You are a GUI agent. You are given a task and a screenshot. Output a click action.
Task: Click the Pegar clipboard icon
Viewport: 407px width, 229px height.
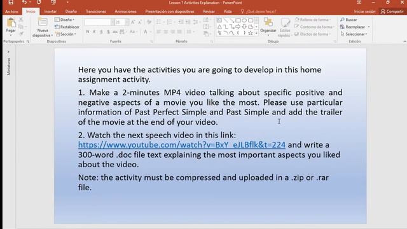[11, 23]
